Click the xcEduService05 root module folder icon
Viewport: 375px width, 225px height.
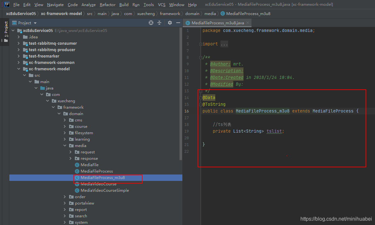20,31
